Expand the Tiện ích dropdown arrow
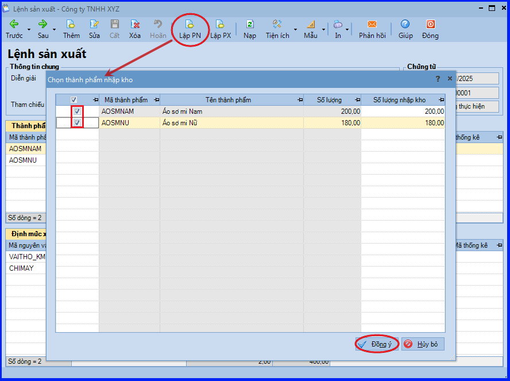 [295, 30]
